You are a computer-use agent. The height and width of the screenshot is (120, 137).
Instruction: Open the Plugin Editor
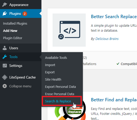[x=13, y=38]
